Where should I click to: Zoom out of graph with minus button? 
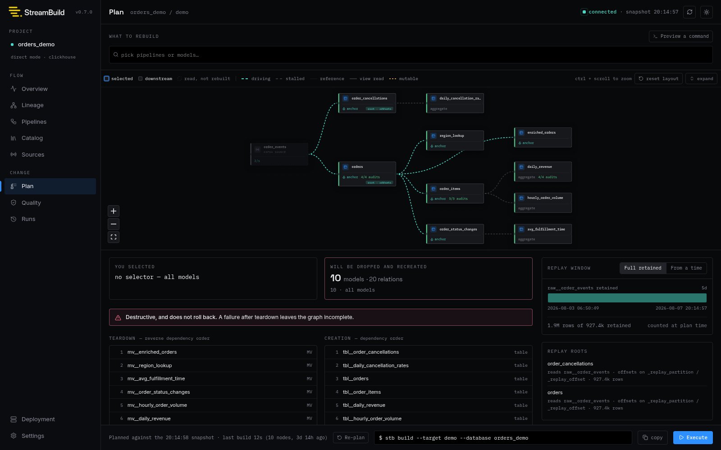coord(114,224)
